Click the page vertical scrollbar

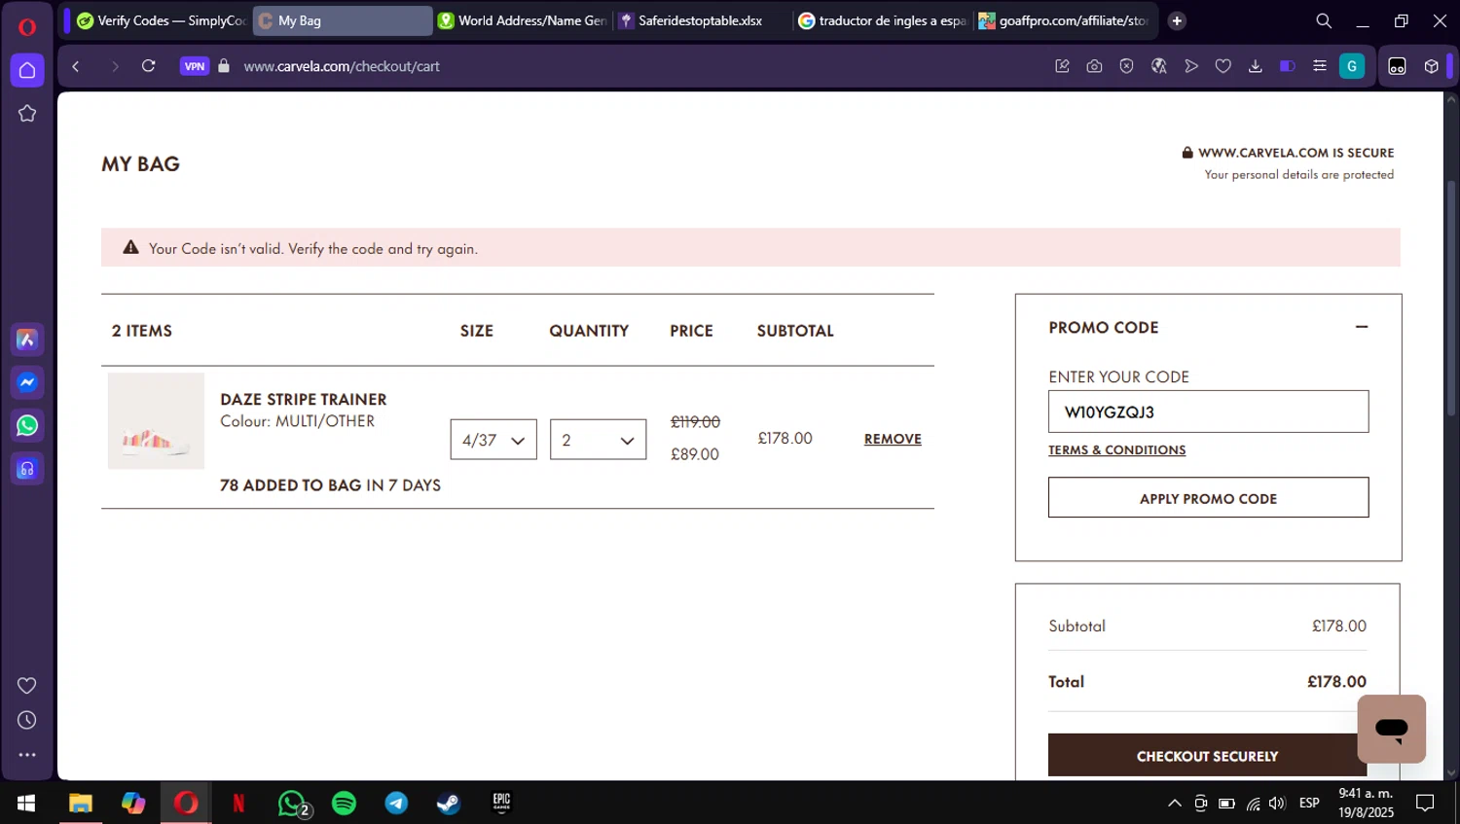pyautogui.click(x=1451, y=300)
